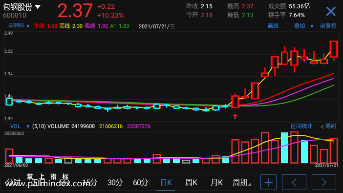Switch to the 日K tab

click(x=166, y=183)
